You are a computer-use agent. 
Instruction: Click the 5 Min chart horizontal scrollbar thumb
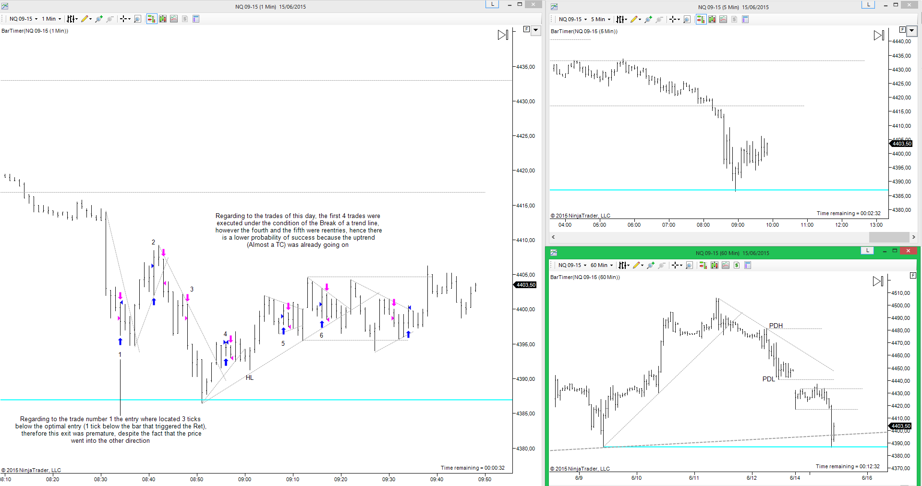click(889, 237)
